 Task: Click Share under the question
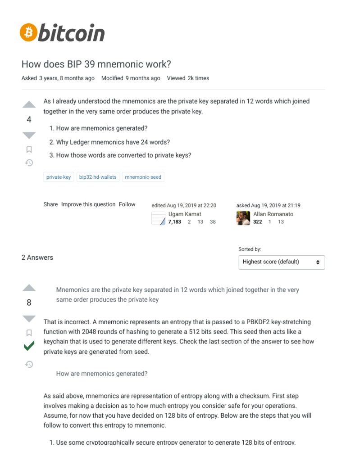pyautogui.click(x=50, y=204)
